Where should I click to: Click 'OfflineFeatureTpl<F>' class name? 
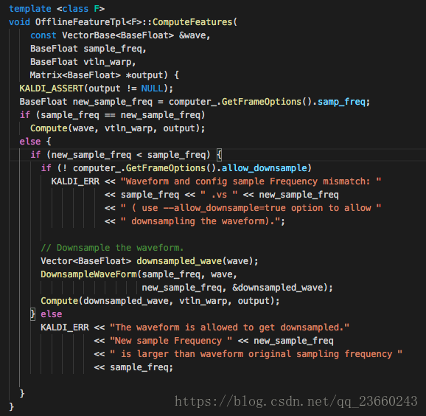pyautogui.click(x=88, y=21)
